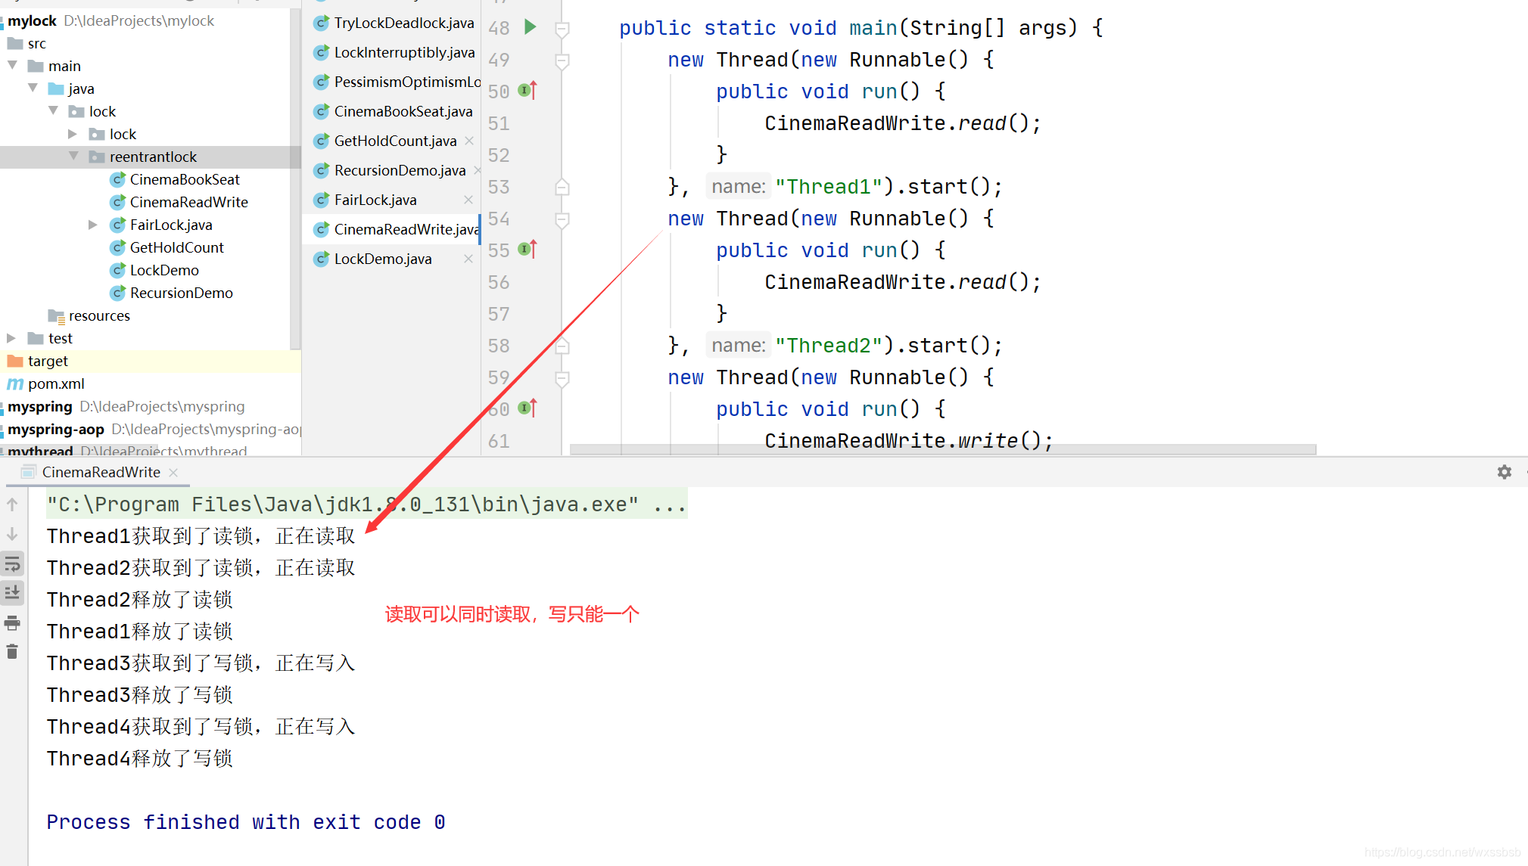
Task: Close the CinemaReadWrite run tab
Action: [173, 472]
